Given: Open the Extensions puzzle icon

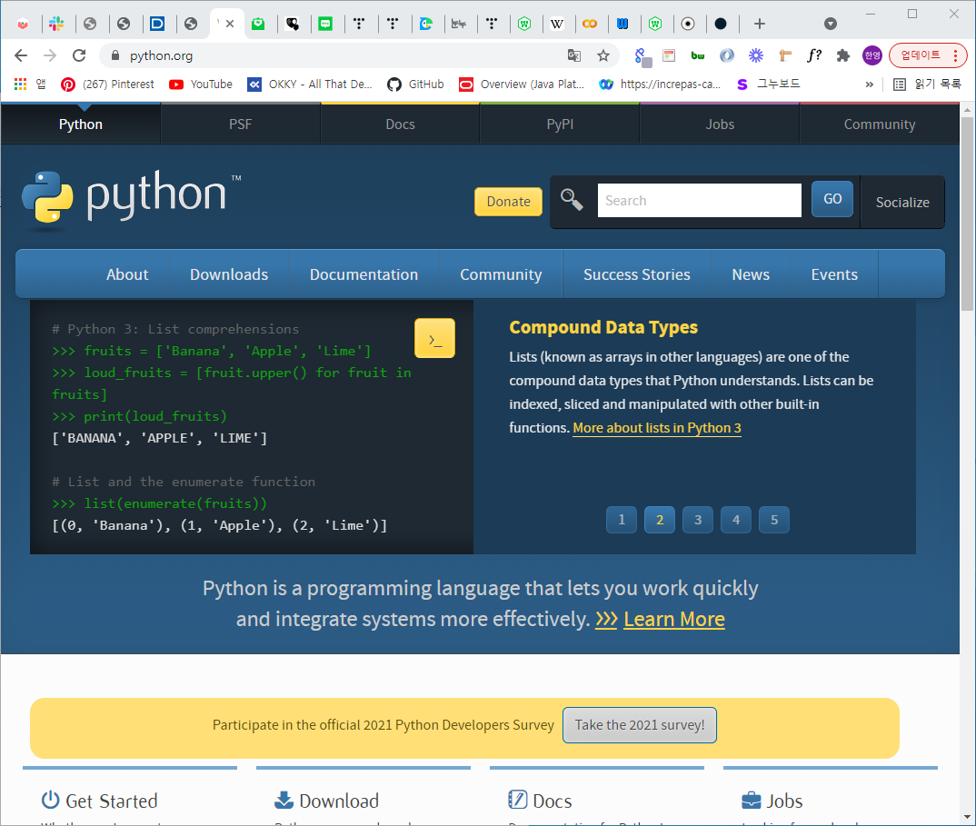Looking at the screenshot, I should [842, 55].
